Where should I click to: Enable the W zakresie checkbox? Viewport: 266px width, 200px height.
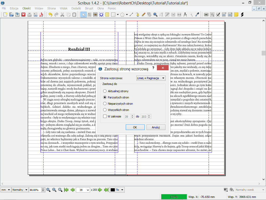[105, 116]
